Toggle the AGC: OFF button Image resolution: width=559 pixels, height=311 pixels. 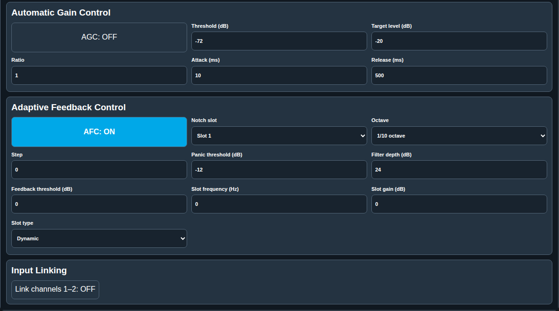[x=99, y=37]
